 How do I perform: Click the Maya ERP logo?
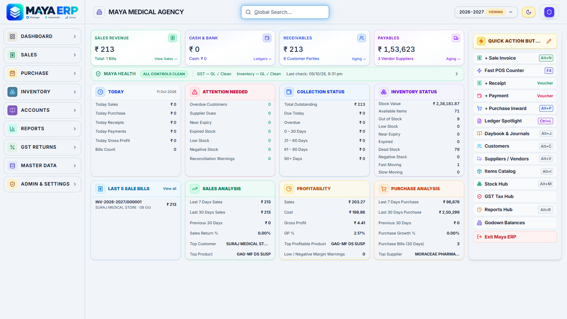coord(42,12)
